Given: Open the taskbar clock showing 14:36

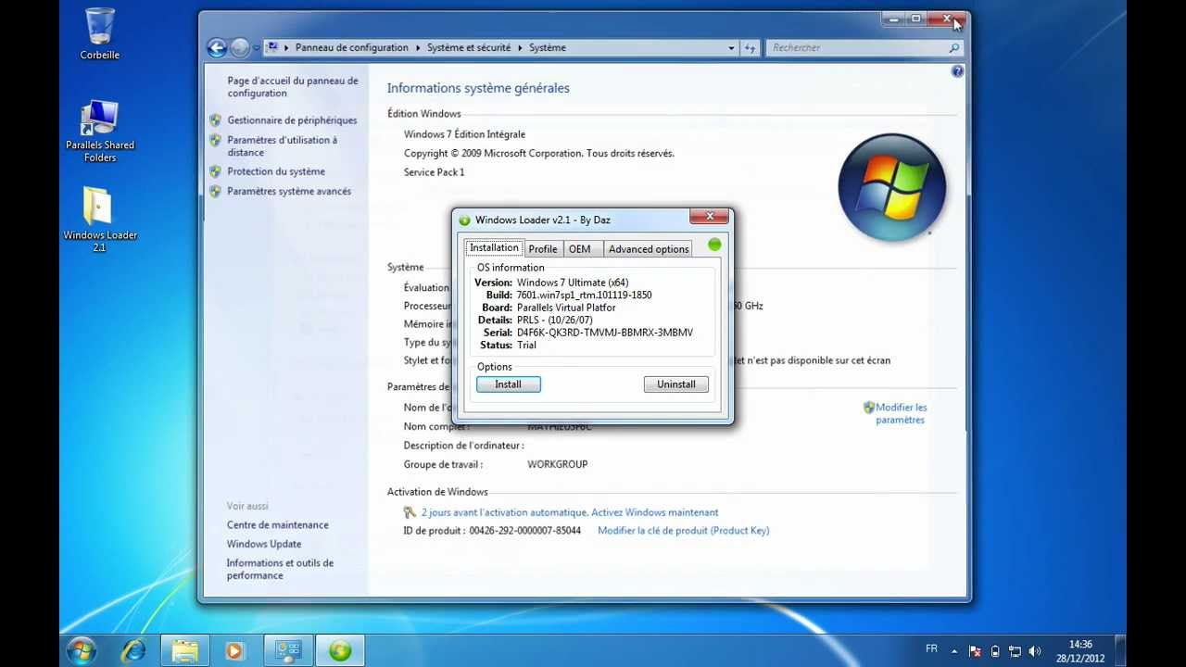Looking at the screenshot, I should coord(1080,651).
